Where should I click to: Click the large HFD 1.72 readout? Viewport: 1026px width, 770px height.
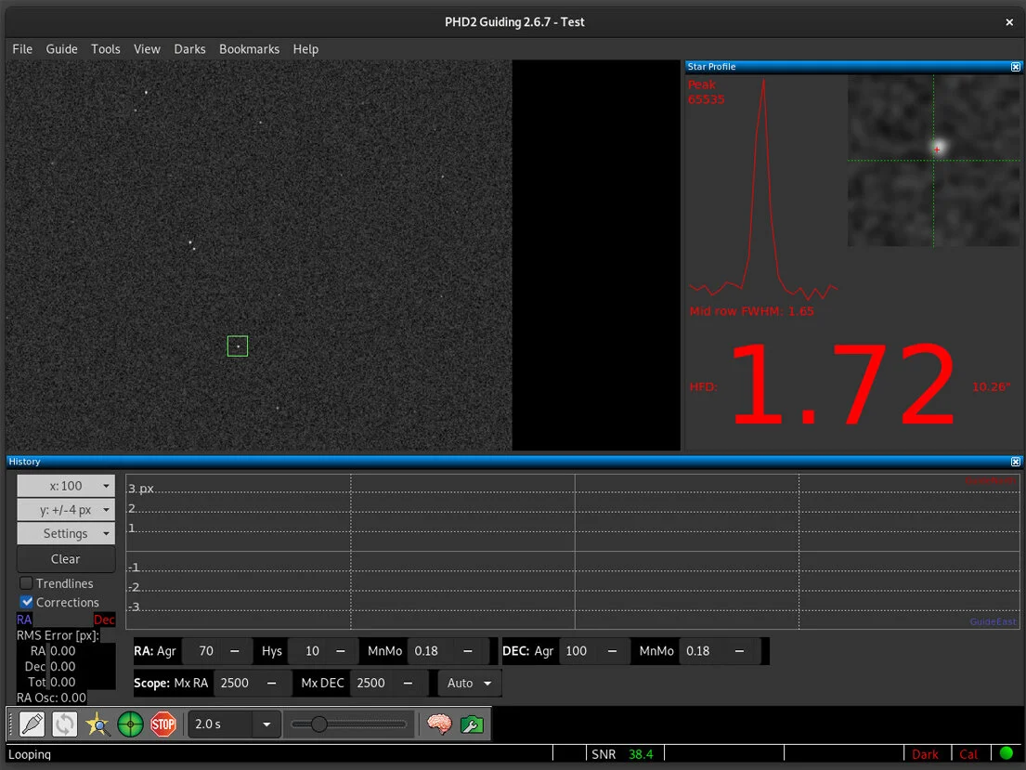tap(843, 384)
